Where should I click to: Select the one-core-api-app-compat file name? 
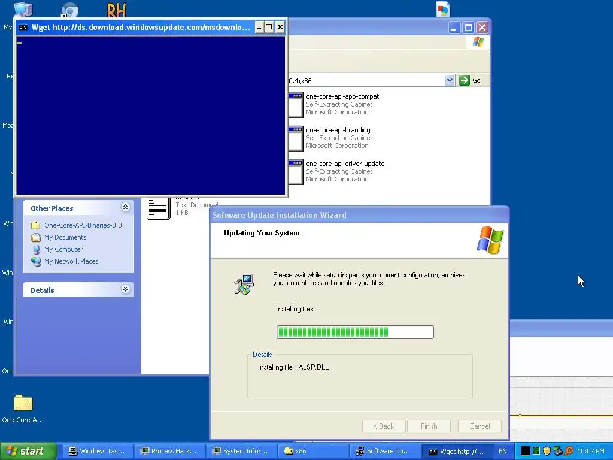click(x=342, y=96)
